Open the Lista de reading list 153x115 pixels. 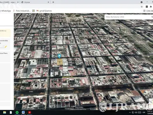click(148, 11)
